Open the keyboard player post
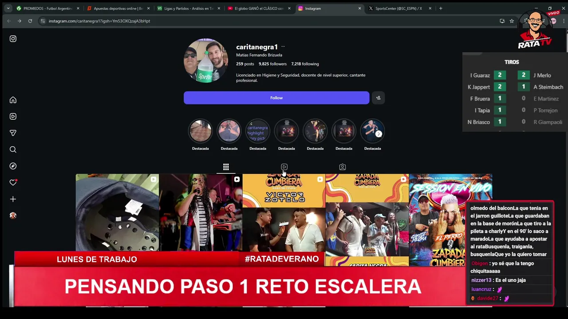 point(201,213)
